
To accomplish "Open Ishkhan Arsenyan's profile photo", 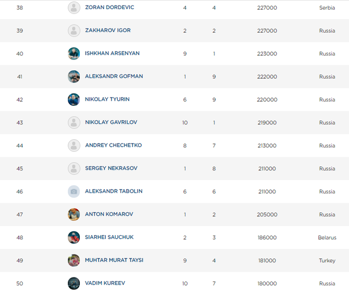I will click(74, 53).
